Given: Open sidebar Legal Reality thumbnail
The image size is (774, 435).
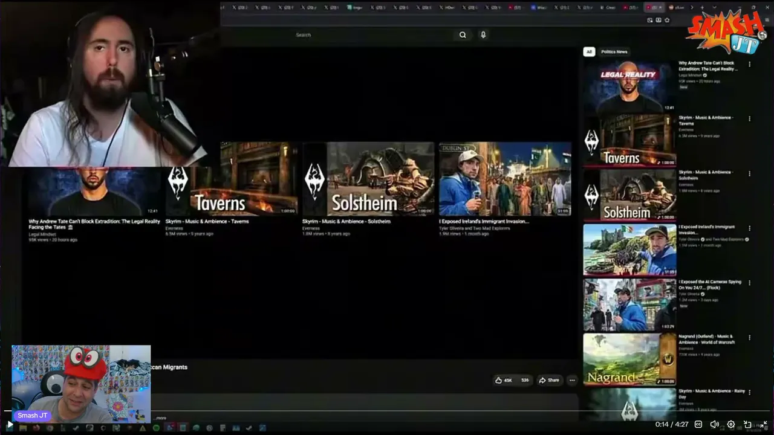Looking at the screenshot, I should [x=629, y=86].
